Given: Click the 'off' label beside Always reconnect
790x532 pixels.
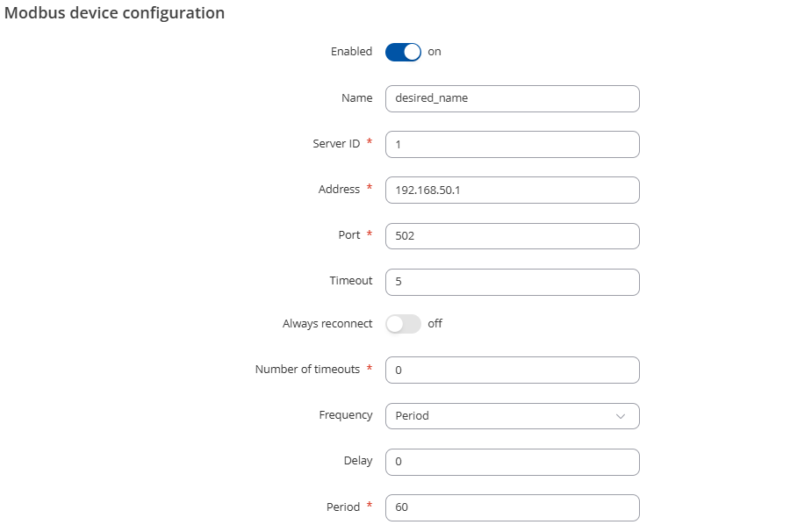Looking at the screenshot, I should coord(434,323).
